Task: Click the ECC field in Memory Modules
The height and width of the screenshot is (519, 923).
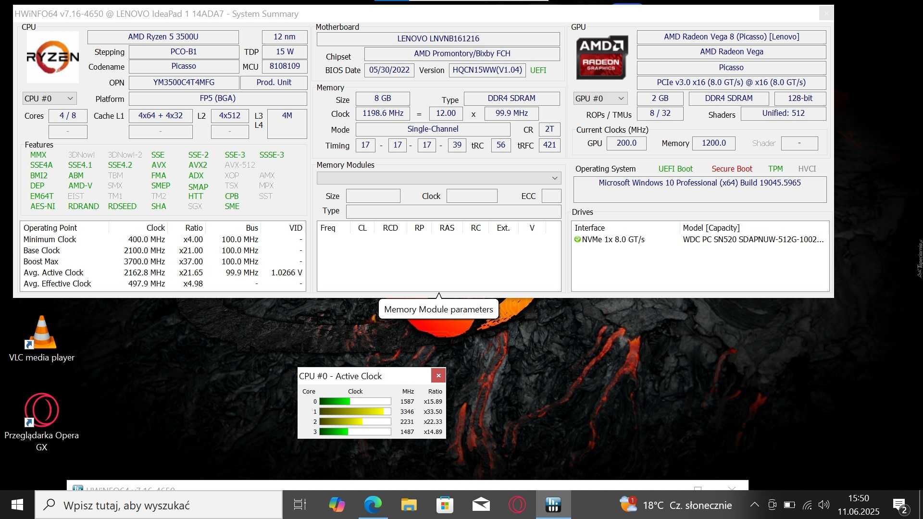Action: (x=551, y=196)
